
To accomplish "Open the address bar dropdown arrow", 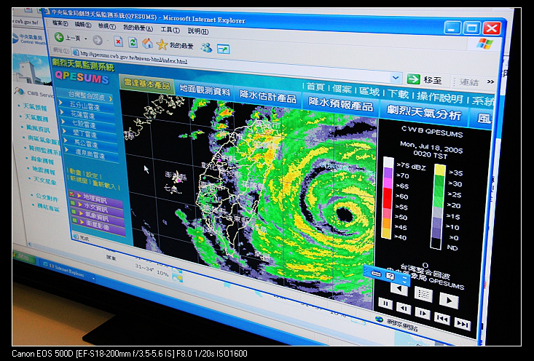I will (396, 78).
